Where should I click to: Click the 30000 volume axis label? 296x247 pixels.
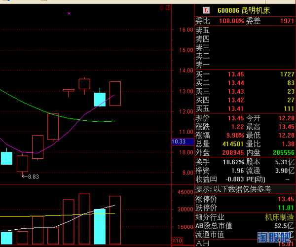[185, 209]
